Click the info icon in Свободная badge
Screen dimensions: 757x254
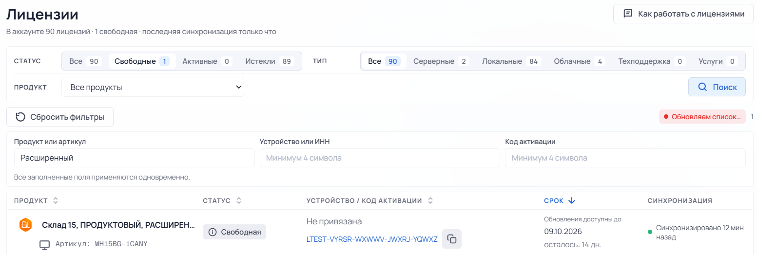click(x=213, y=232)
